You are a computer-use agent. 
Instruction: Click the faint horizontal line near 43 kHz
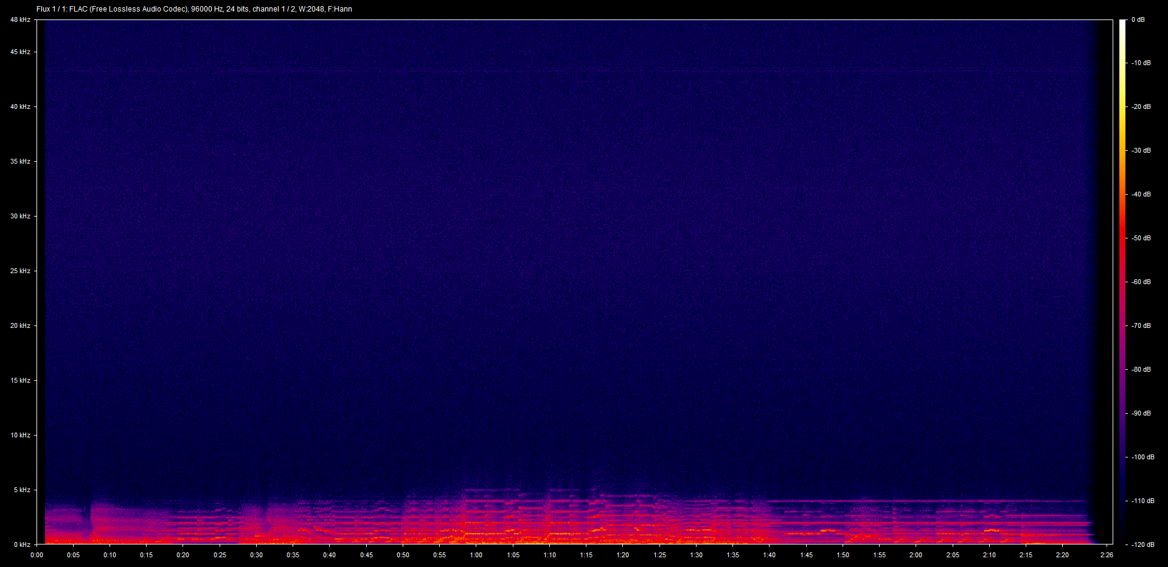[547, 72]
